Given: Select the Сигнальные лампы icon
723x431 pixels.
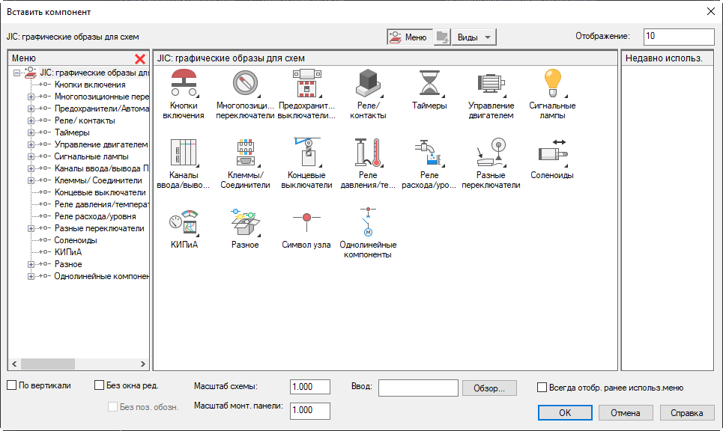Looking at the screenshot, I should 551,86.
